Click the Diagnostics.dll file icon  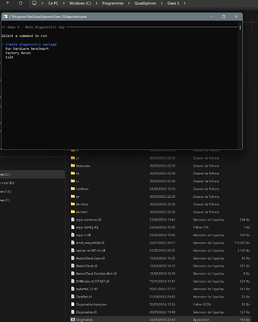pos(73,312)
